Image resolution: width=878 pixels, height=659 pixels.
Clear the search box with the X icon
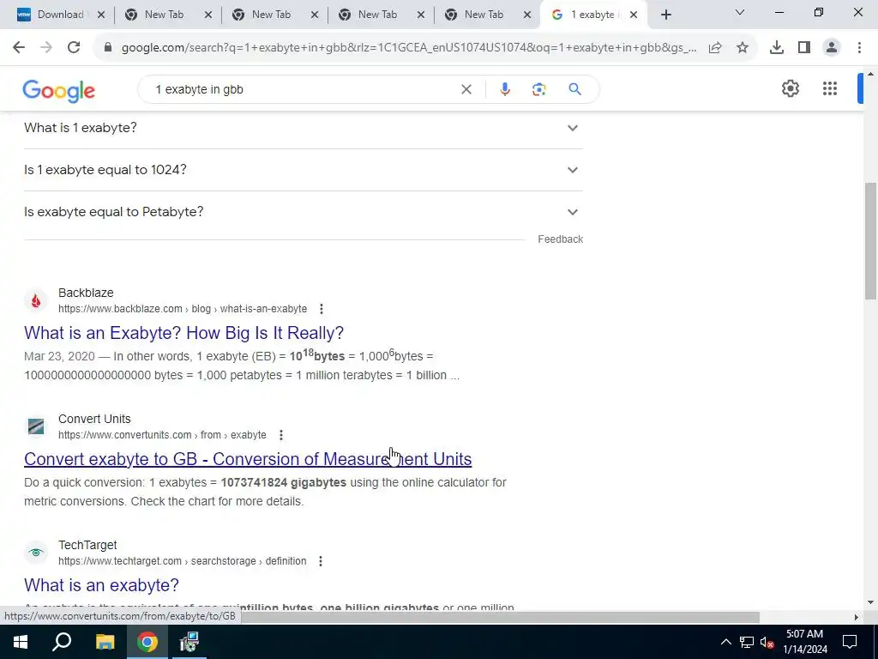(x=466, y=89)
